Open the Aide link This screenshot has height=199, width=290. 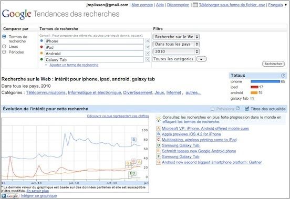click(160, 5)
